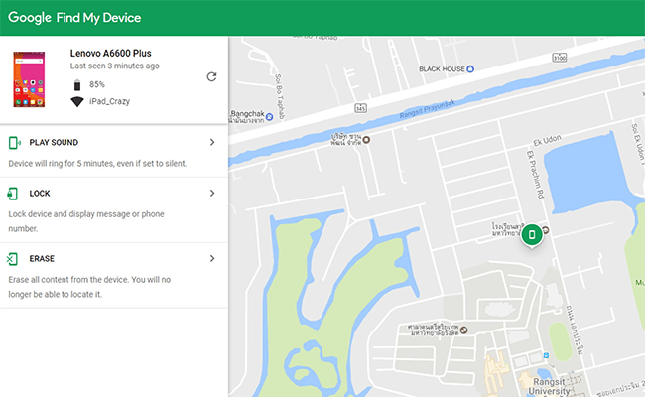
Task: Click the Ek Udon street label
Action: [547, 140]
